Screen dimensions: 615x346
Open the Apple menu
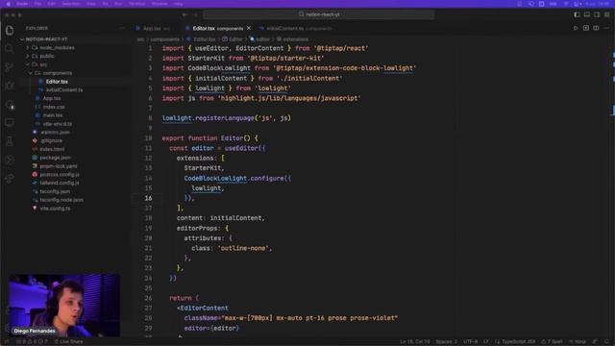[x=9, y=4]
